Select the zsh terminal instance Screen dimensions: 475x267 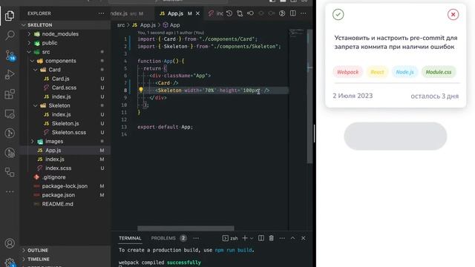coord(230,238)
